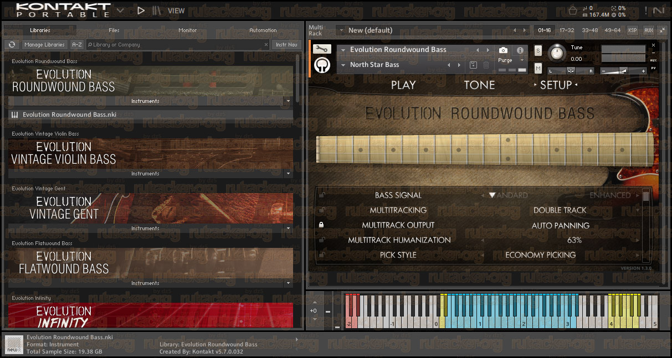Open the browser panels icon next to VIEW
This screenshot has width=672, height=358.
click(x=157, y=10)
